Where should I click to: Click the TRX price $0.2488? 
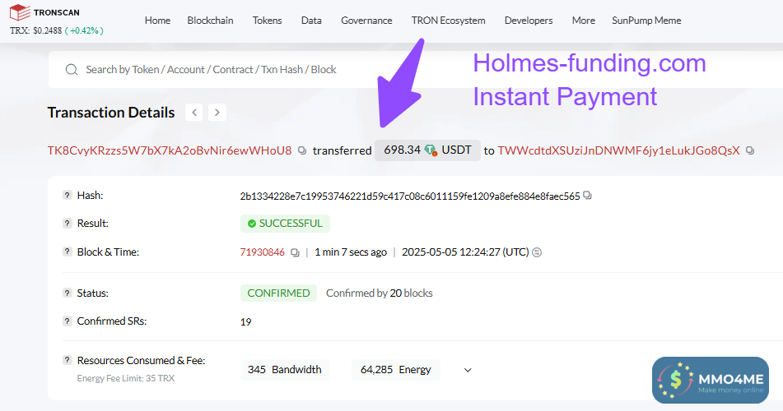48,30
